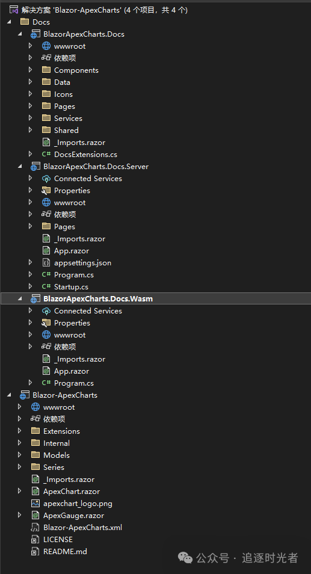Viewport: 311px width, 574px height.
Task: Click the razor icon next to ApexGauge.razor
Action: tap(35, 516)
